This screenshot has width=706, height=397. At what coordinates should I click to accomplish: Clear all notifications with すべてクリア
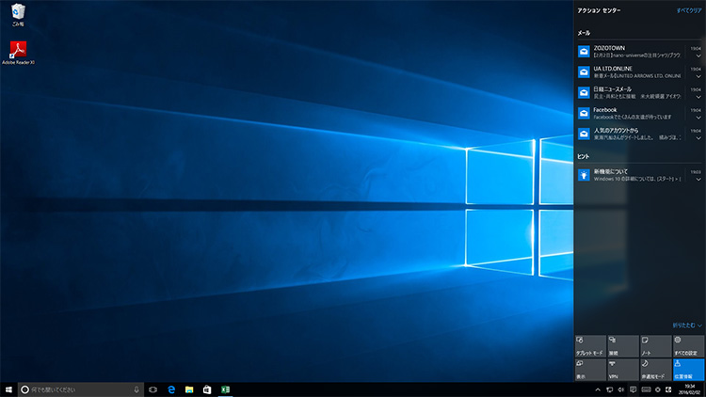coord(687,9)
